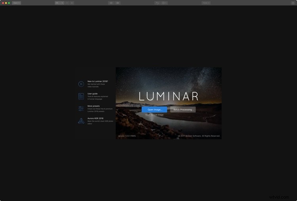
Task: Click the document icon beside User guide
Action: tap(81, 96)
